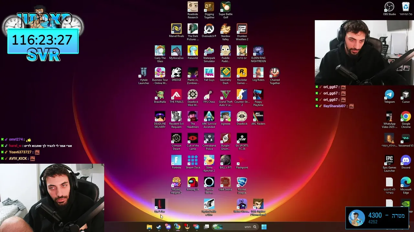The height and width of the screenshot is (232, 414).
Task: Select the Stream Dock icon
Action: point(193,162)
